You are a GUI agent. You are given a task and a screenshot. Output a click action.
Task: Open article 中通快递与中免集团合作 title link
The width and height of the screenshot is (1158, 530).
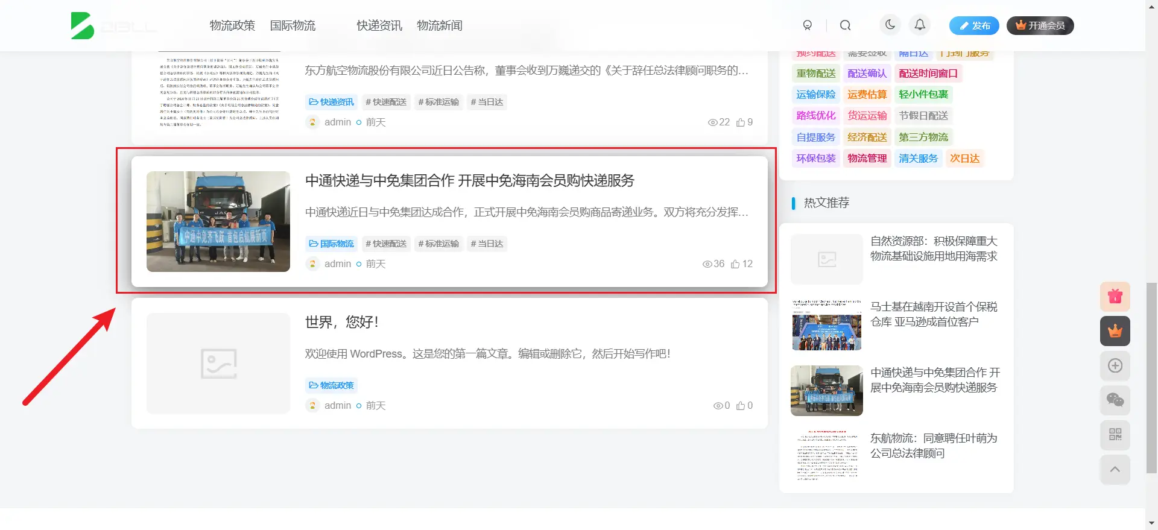tap(469, 181)
